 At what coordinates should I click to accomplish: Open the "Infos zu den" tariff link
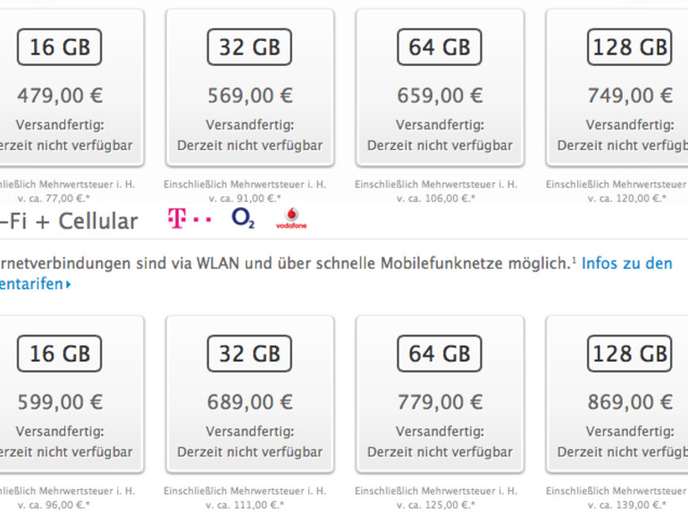tap(626, 263)
